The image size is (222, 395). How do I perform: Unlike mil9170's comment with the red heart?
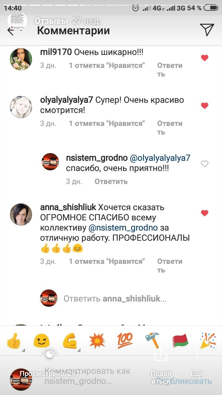204,58
